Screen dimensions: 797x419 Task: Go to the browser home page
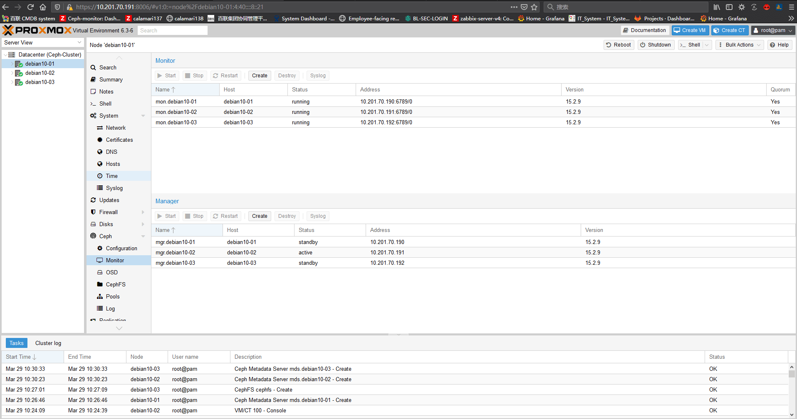pyautogui.click(x=43, y=7)
